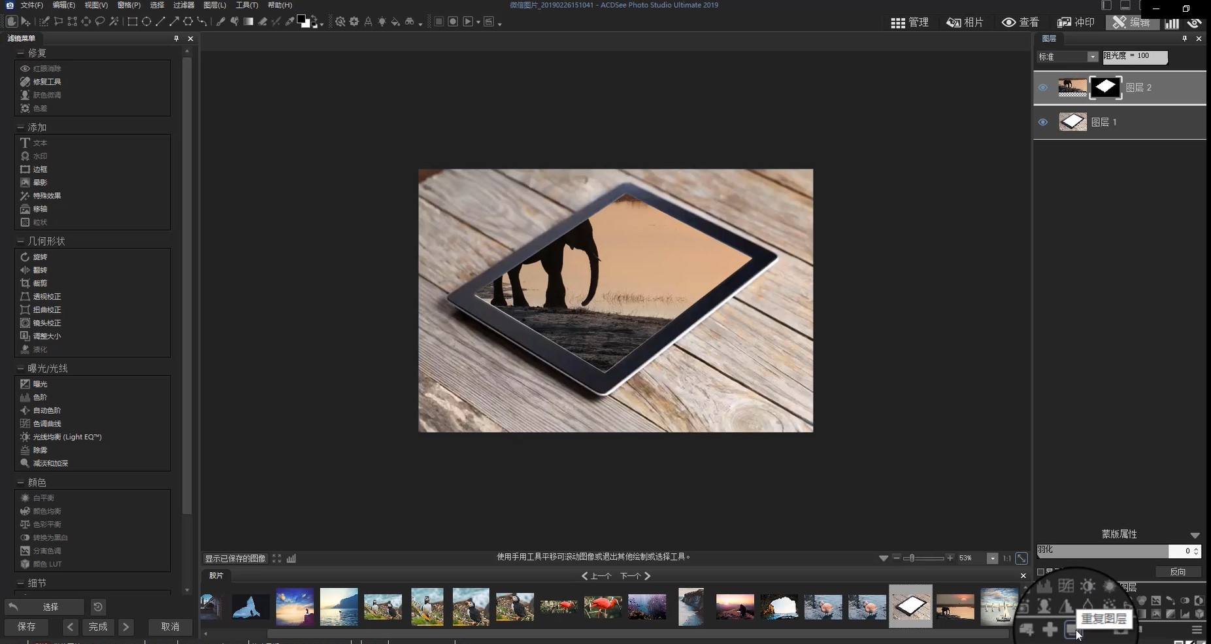Open the 工具(T) menu
Screen dimensions: 1211x644
pos(247,5)
